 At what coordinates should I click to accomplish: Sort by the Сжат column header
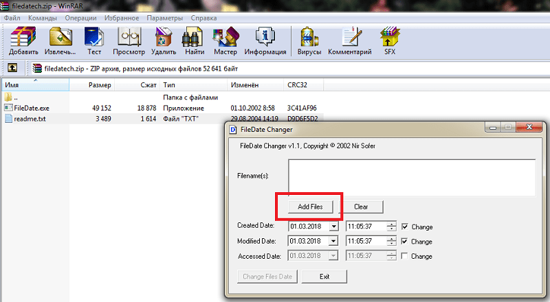pyautogui.click(x=137, y=85)
